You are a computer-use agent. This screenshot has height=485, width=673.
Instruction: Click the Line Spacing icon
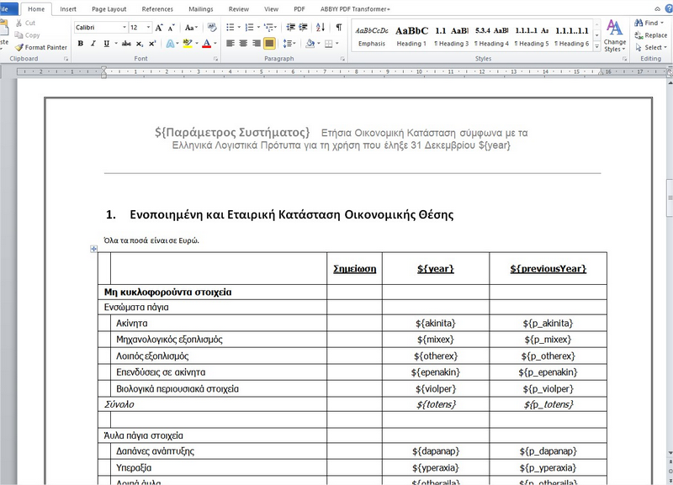coord(287,44)
